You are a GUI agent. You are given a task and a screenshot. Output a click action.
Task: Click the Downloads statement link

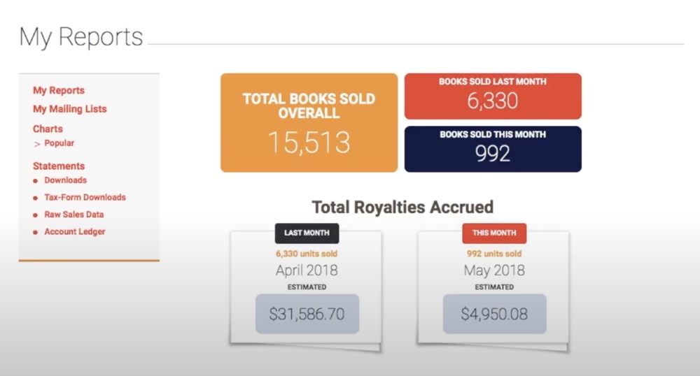coord(65,180)
